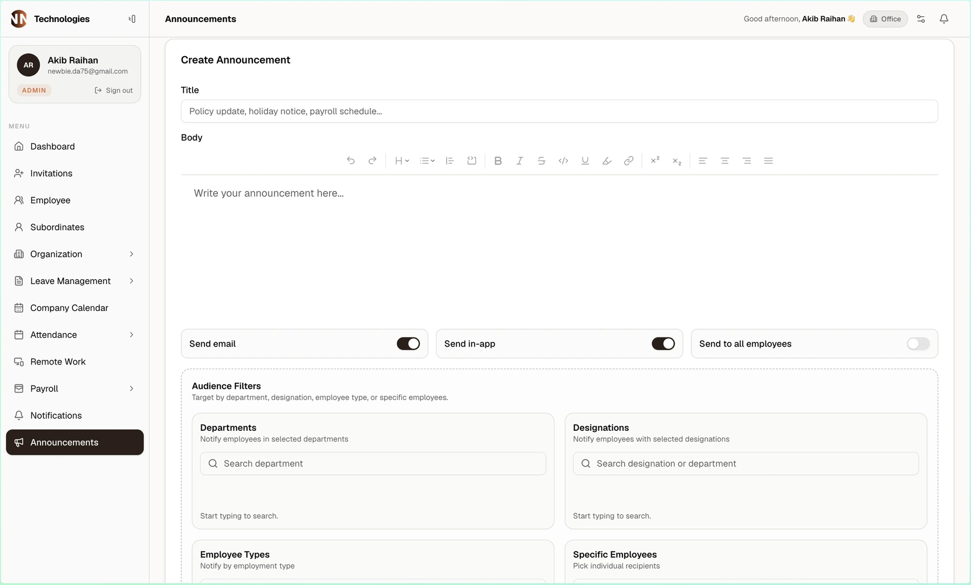The width and height of the screenshot is (971, 585).
Task: Click the Sign out link
Action: [x=114, y=91]
